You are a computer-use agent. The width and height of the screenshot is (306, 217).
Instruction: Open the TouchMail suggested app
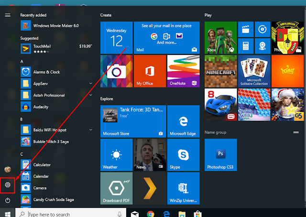tap(56, 49)
